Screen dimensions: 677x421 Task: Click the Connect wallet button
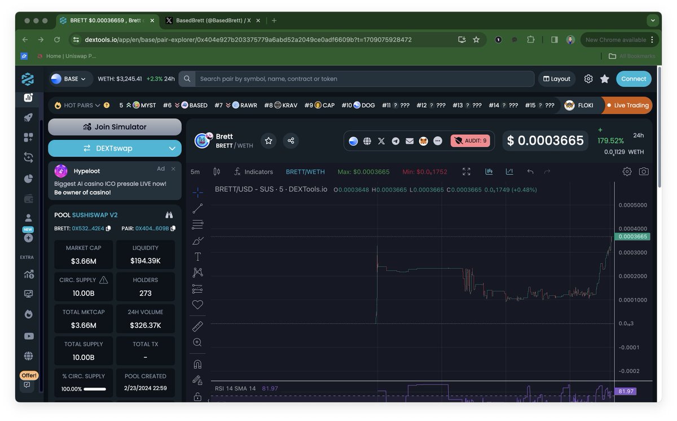point(634,79)
